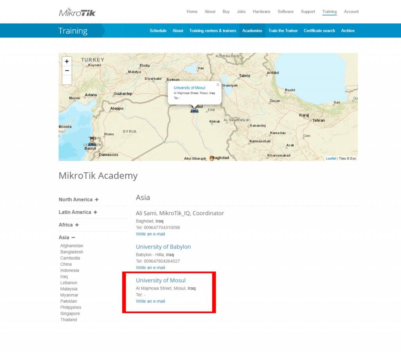Zoom in on the map
Screen dimensions: 401x352
67,61
